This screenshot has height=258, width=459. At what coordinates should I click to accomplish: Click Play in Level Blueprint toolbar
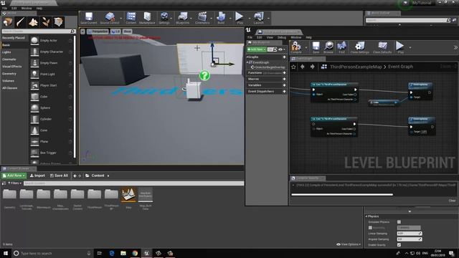(400, 47)
